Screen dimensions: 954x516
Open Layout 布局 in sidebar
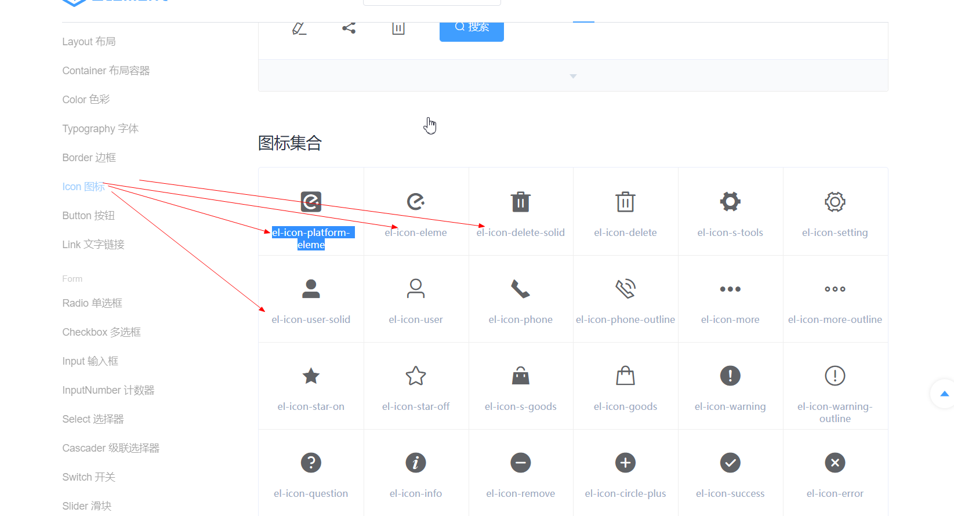(x=89, y=42)
